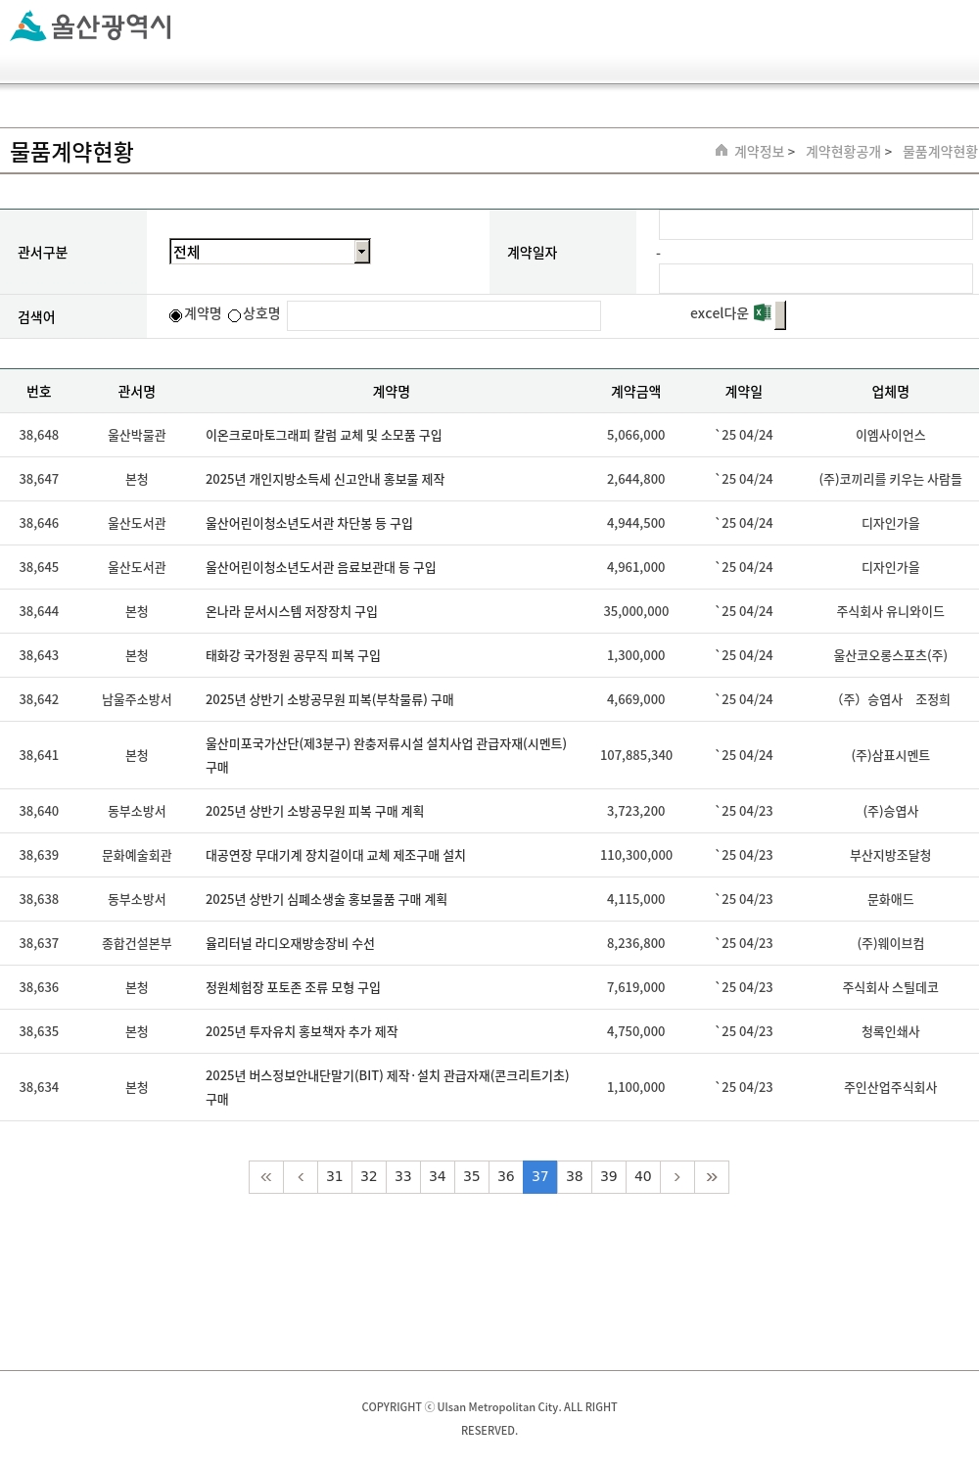Click contract '율리터널 라디오재방송장비 수선'
This screenshot has height=1469, width=979.
point(290,944)
